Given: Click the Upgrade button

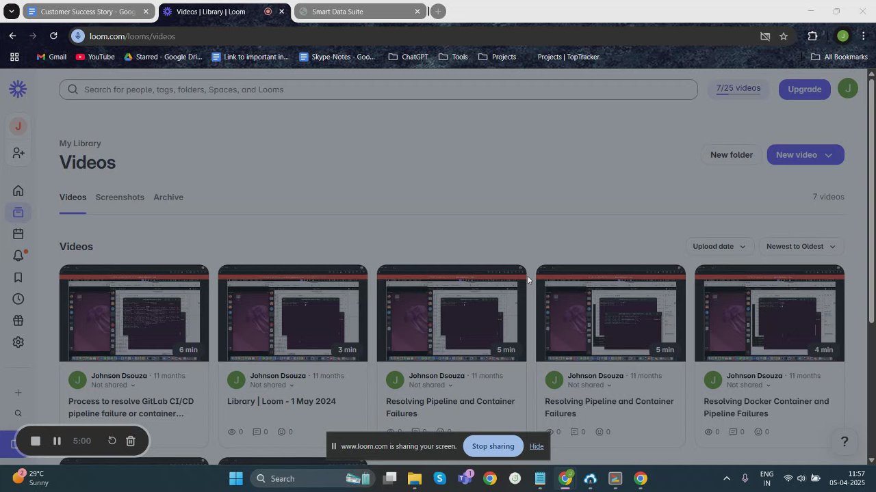Looking at the screenshot, I should click(x=805, y=89).
